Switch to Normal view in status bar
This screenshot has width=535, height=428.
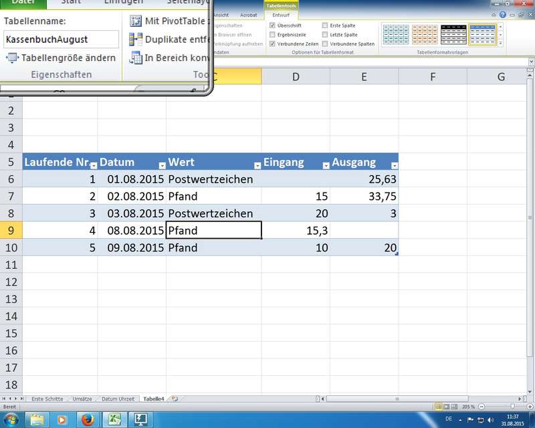tap(438, 407)
